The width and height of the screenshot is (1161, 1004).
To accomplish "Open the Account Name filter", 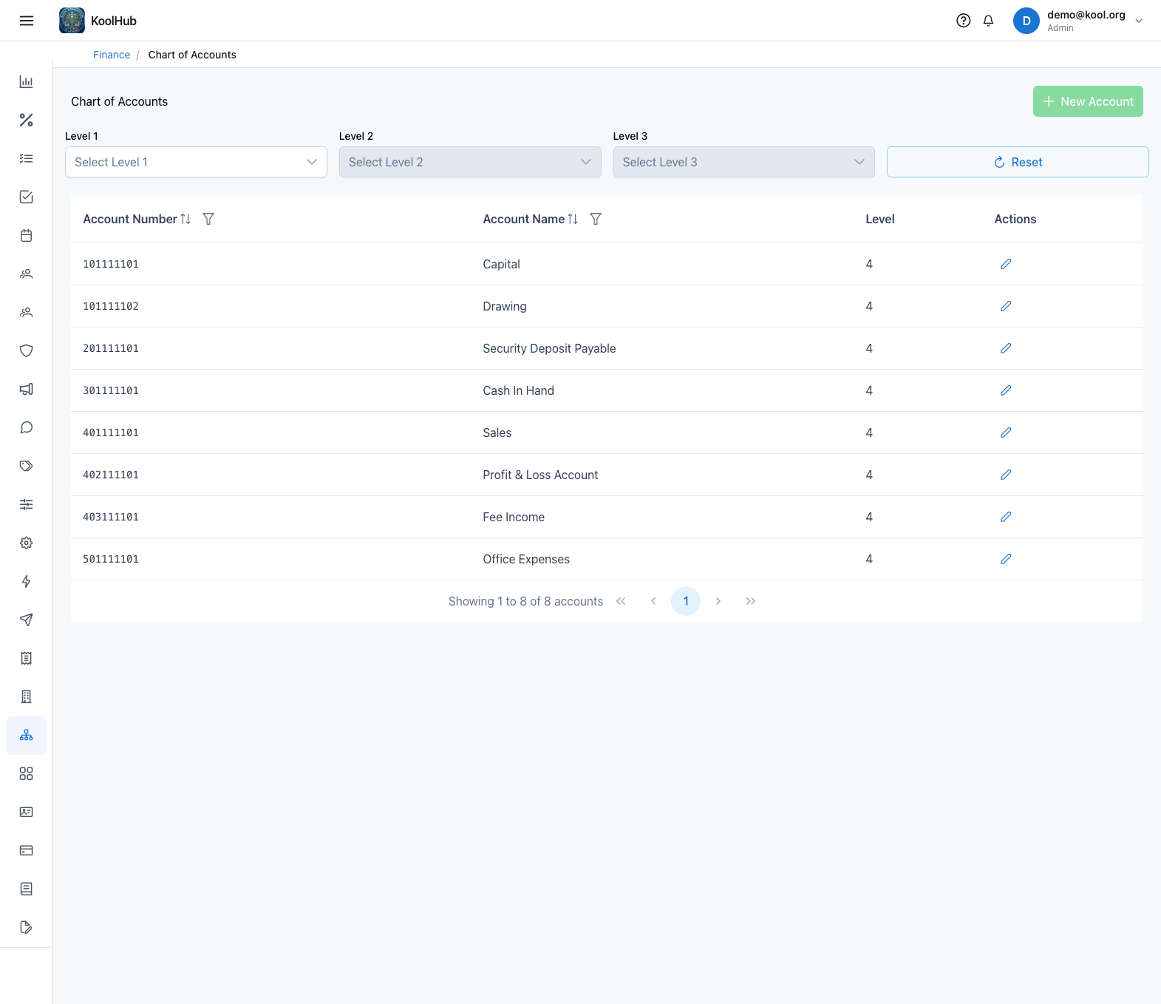I will [596, 219].
